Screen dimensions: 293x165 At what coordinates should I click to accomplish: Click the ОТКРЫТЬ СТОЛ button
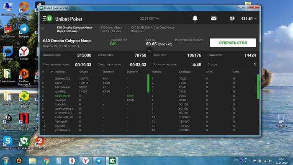click(x=233, y=43)
